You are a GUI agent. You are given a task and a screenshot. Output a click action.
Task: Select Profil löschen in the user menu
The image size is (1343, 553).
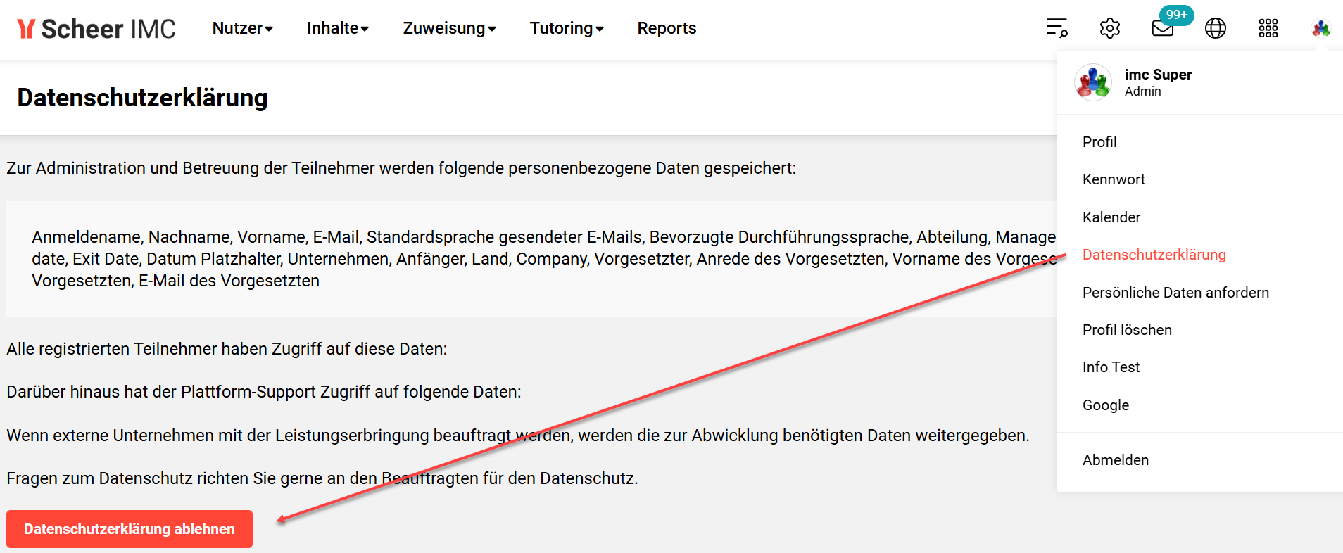(x=1127, y=330)
